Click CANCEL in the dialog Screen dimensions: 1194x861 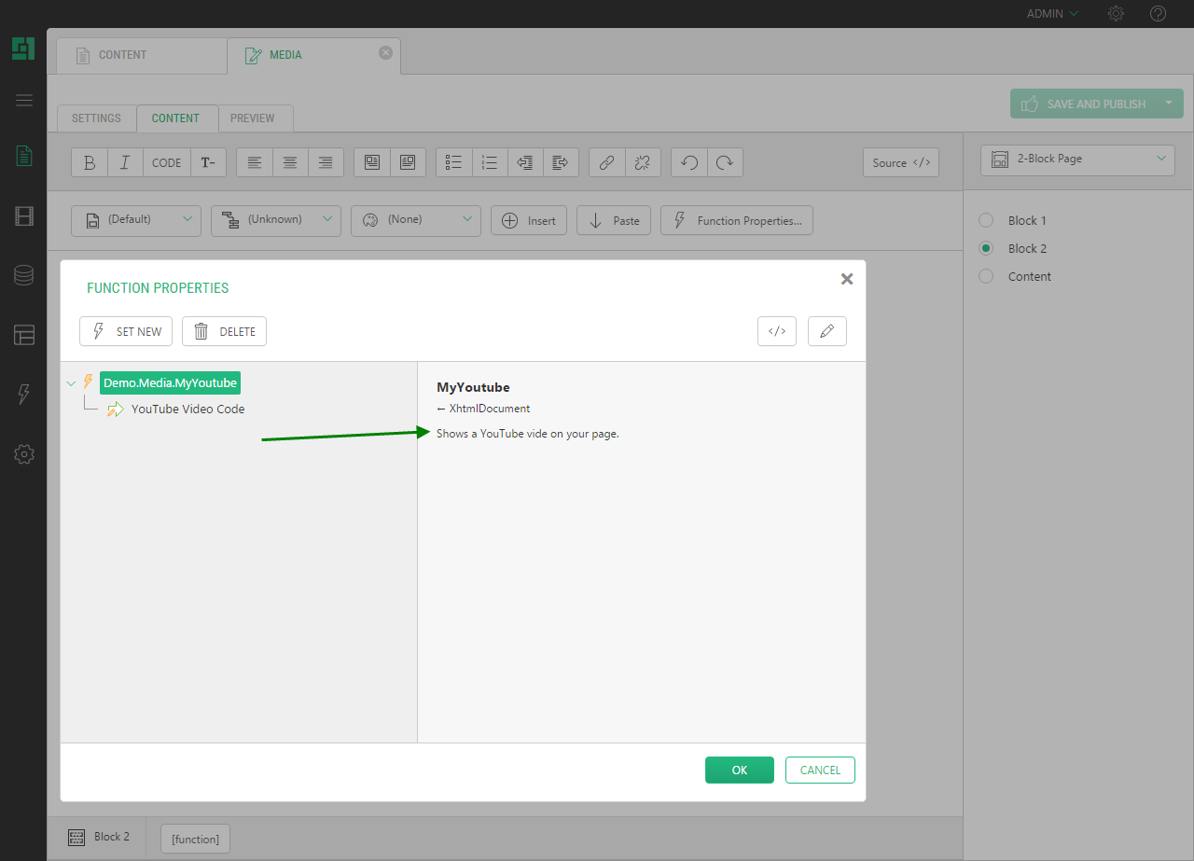pyautogui.click(x=820, y=770)
